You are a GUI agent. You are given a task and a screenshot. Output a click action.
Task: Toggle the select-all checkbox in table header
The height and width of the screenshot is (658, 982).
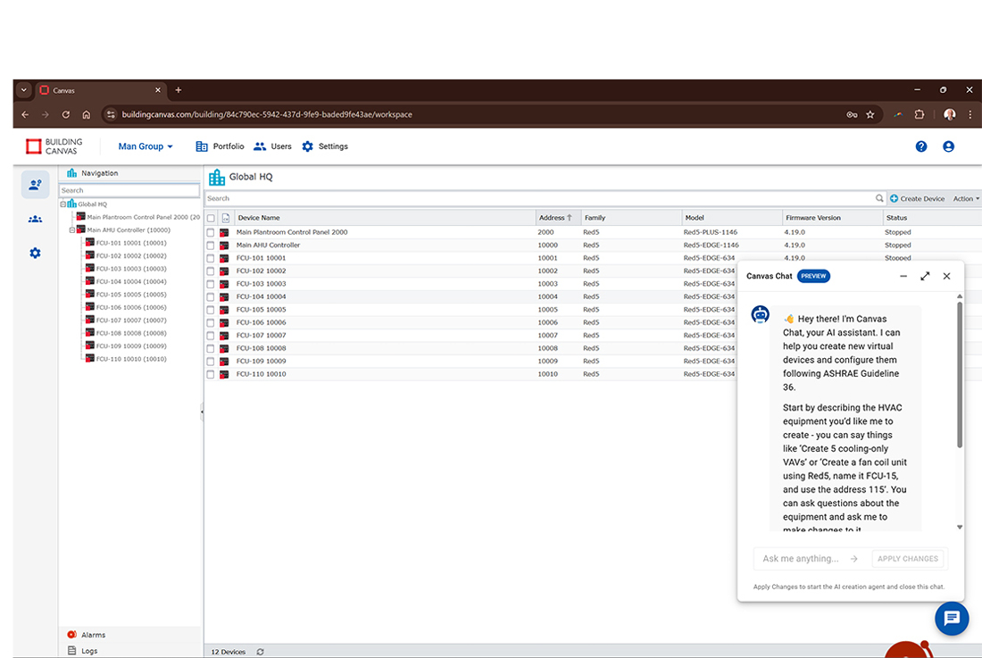pos(211,218)
